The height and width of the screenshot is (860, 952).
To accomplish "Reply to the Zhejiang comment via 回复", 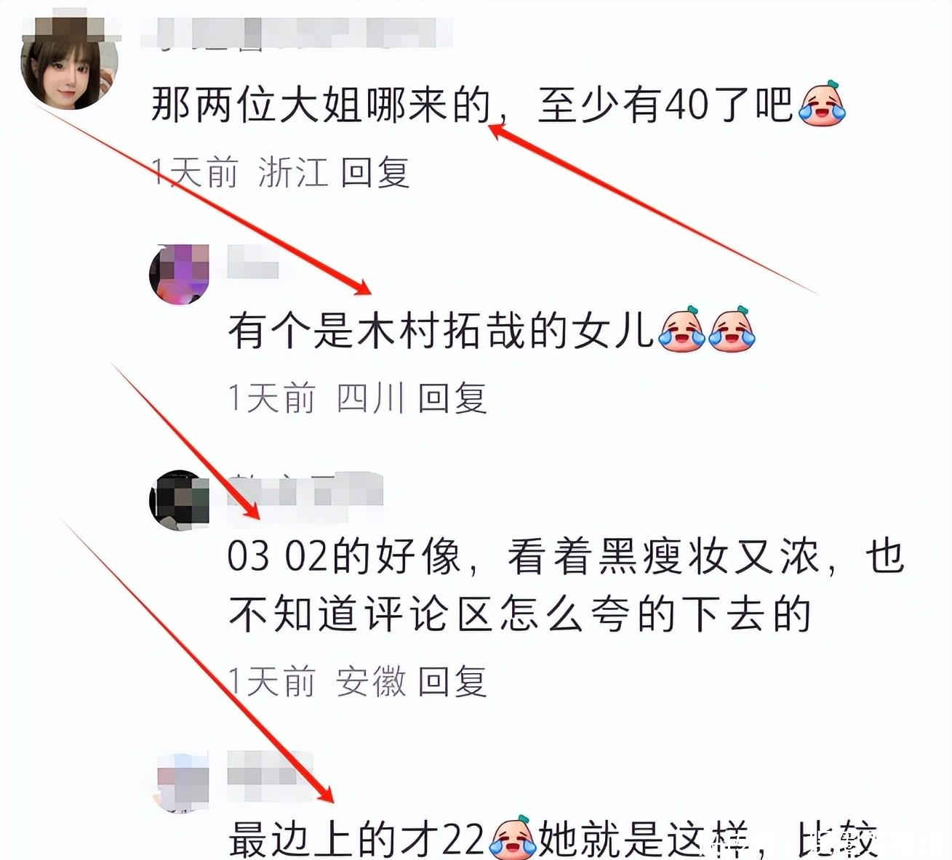I will (375, 172).
